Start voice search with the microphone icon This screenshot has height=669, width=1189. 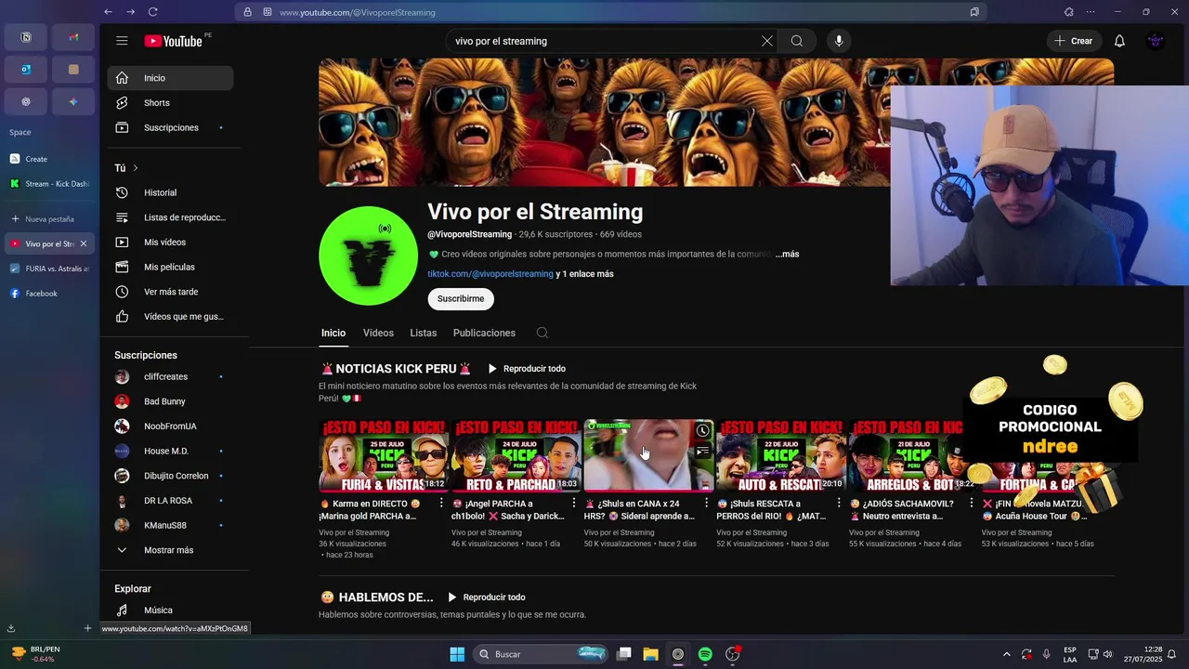point(839,41)
